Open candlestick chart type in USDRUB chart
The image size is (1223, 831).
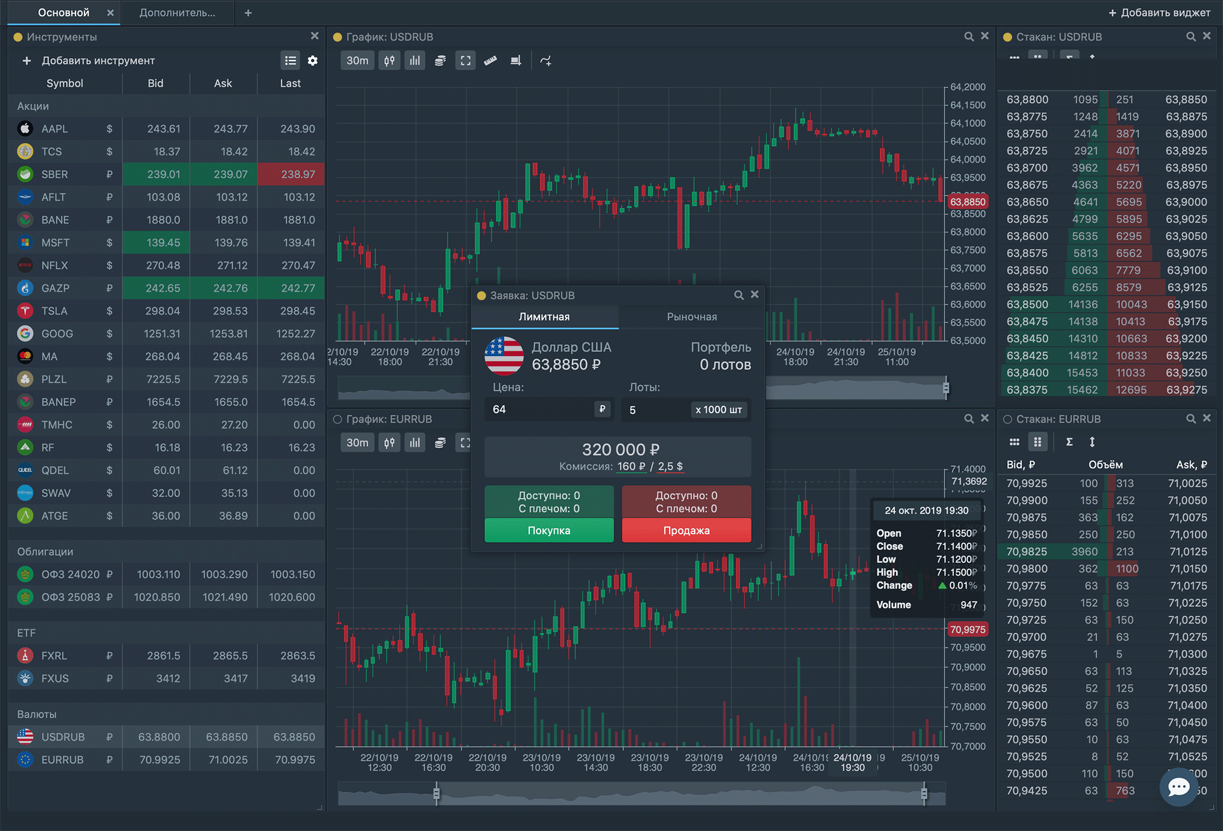pos(389,61)
